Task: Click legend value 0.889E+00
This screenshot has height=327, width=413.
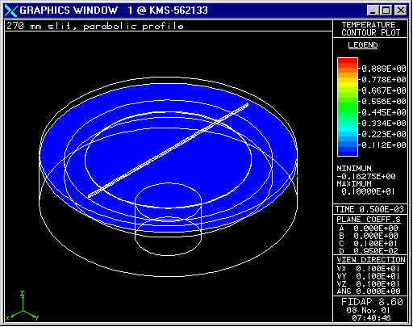Action: click(383, 69)
